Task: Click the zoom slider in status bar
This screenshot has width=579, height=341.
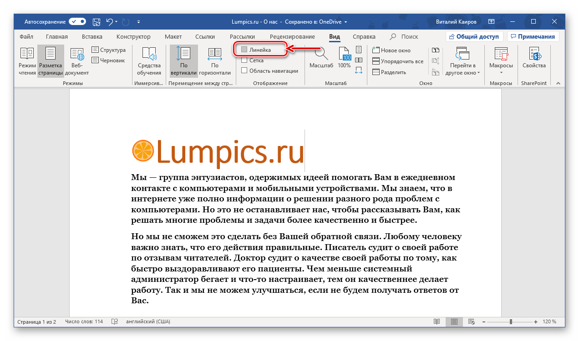Action: point(511,321)
